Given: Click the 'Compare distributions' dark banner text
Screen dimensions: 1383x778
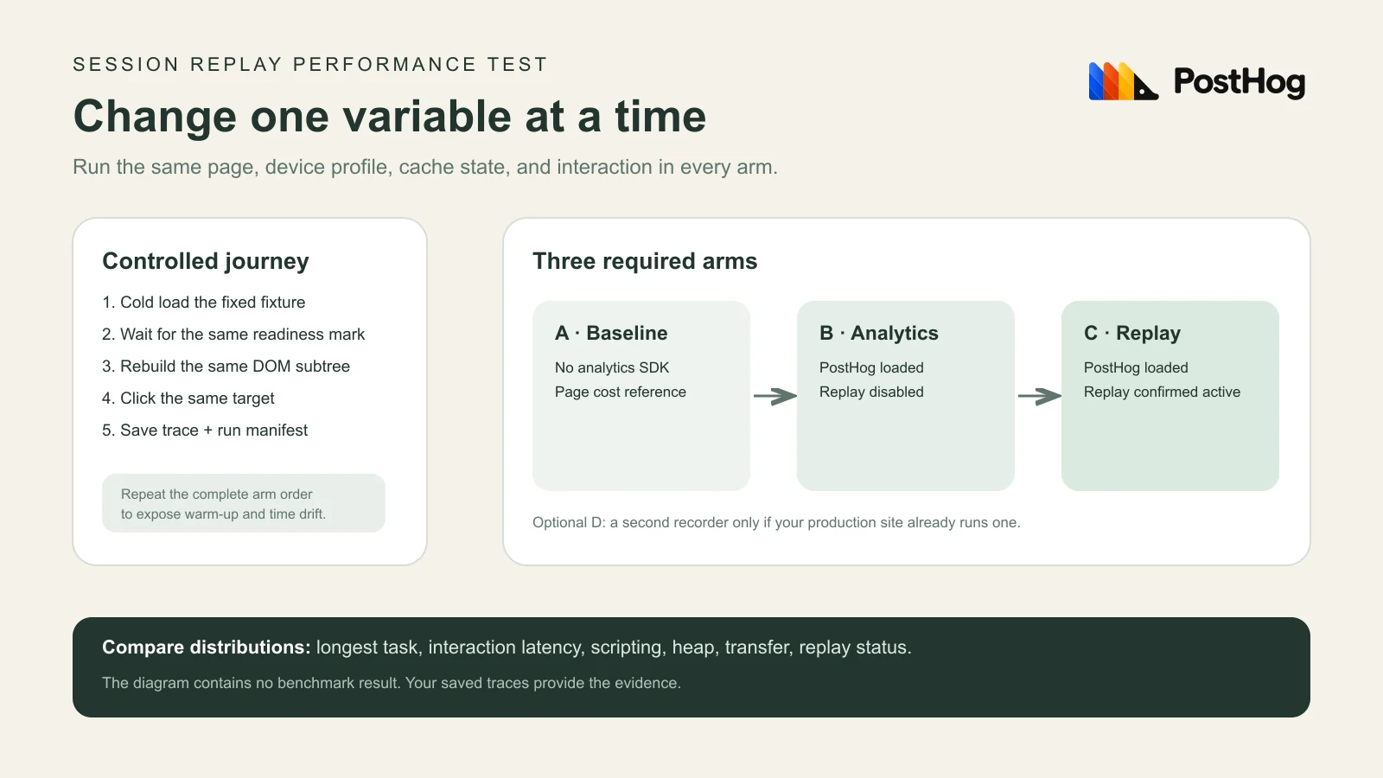Looking at the screenshot, I should pos(507,647).
